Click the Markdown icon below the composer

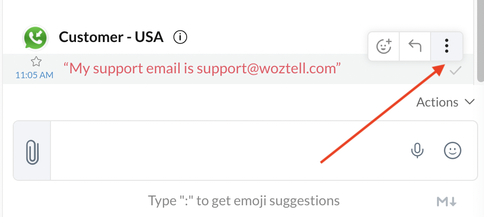[447, 202]
